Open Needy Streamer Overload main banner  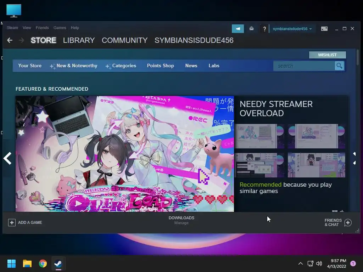pos(125,154)
